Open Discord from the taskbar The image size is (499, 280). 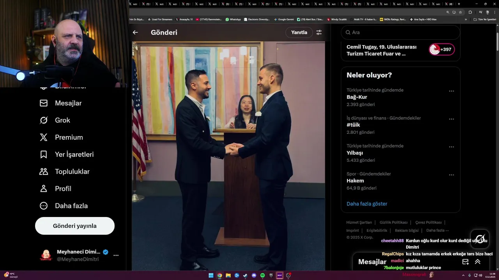pyautogui.click(x=254, y=275)
